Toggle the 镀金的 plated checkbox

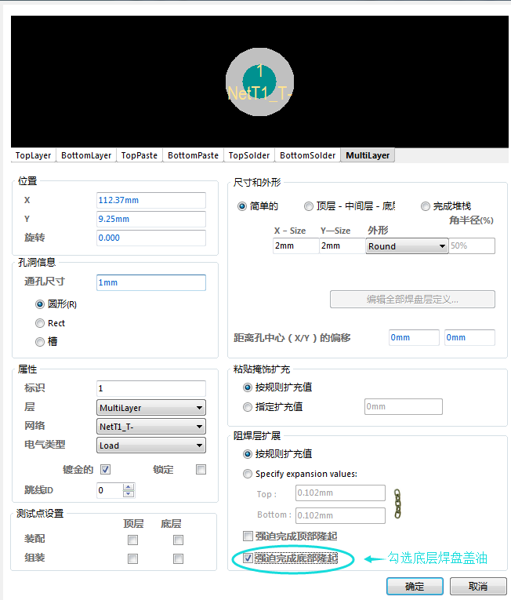[105, 470]
